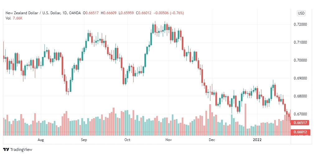The image size is (315, 155).
Task: Click the 2022 marker on time axis
Action: click(x=257, y=140)
